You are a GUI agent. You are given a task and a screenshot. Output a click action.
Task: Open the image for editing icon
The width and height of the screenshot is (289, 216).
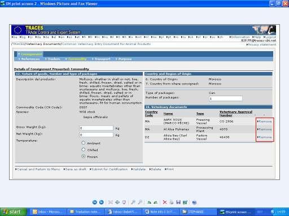(185, 202)
